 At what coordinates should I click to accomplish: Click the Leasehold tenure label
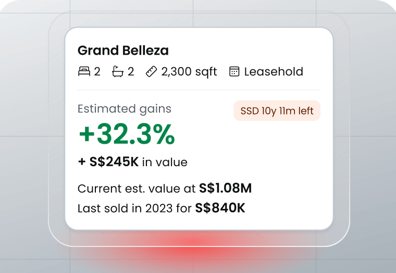pos(274,72)
